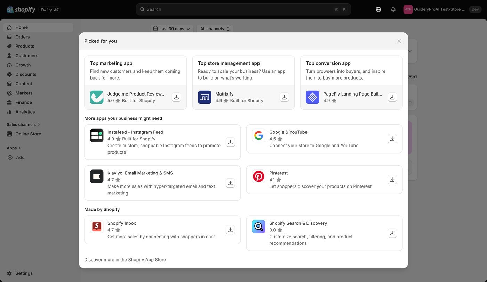Open Discounts in sidebar
This screenshot has height=282, width=487.
38,74
